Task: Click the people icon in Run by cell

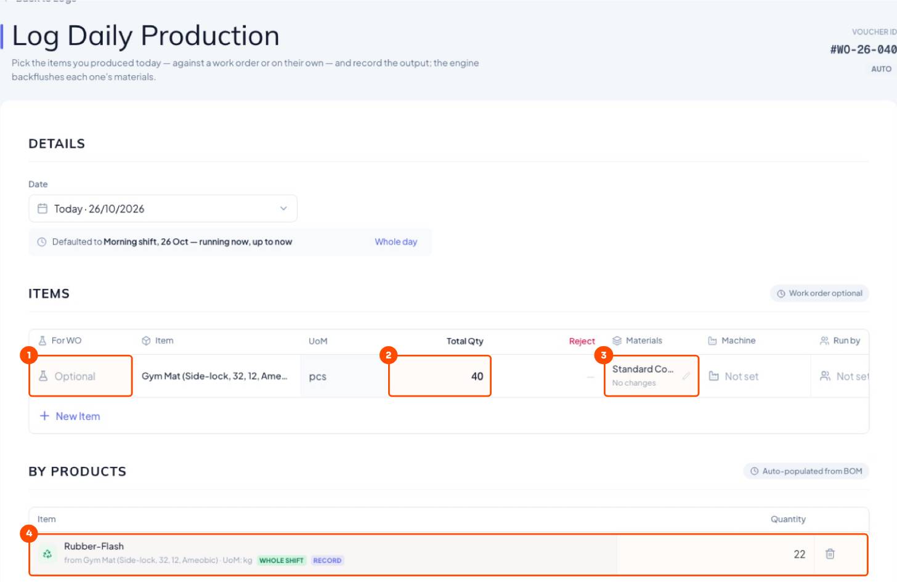Action: coord(825,376)
